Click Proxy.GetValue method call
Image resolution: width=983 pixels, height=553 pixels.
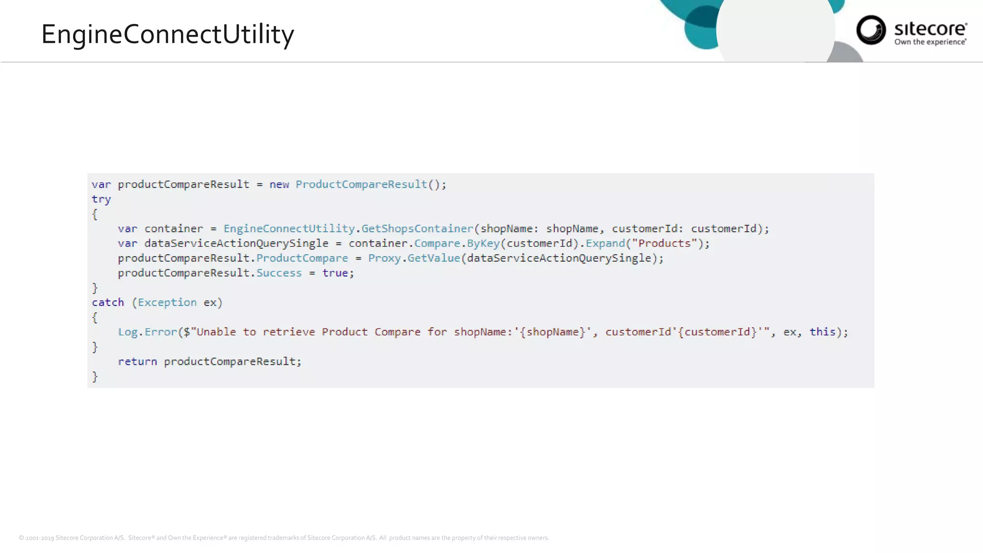[x=414, y=258]
